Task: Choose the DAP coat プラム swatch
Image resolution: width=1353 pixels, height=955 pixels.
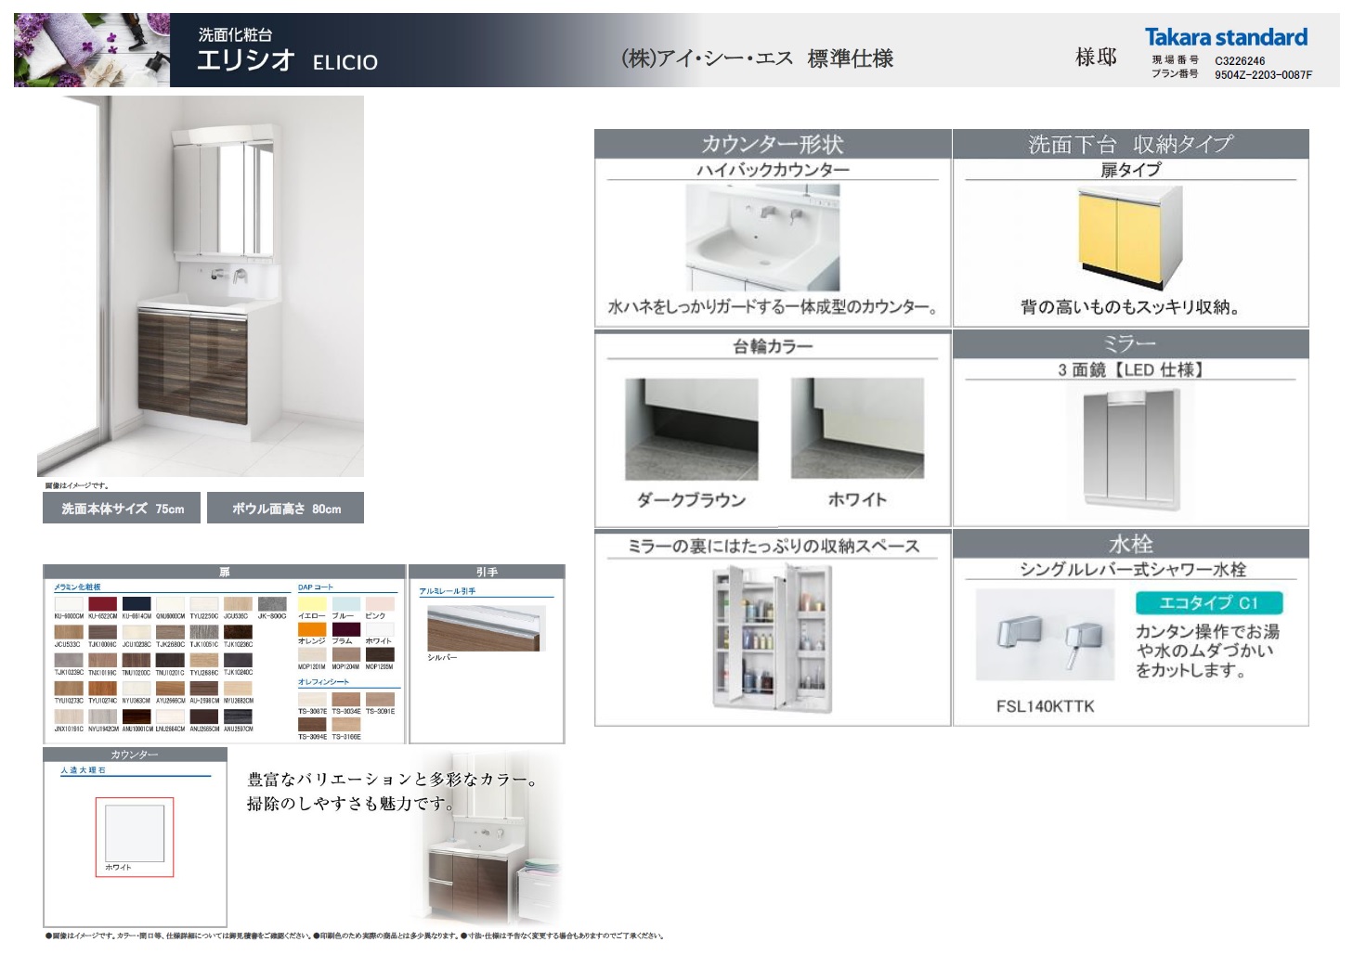Action: click(346, 629)
